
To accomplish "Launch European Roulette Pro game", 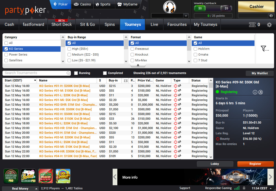I will coord(11,176).
